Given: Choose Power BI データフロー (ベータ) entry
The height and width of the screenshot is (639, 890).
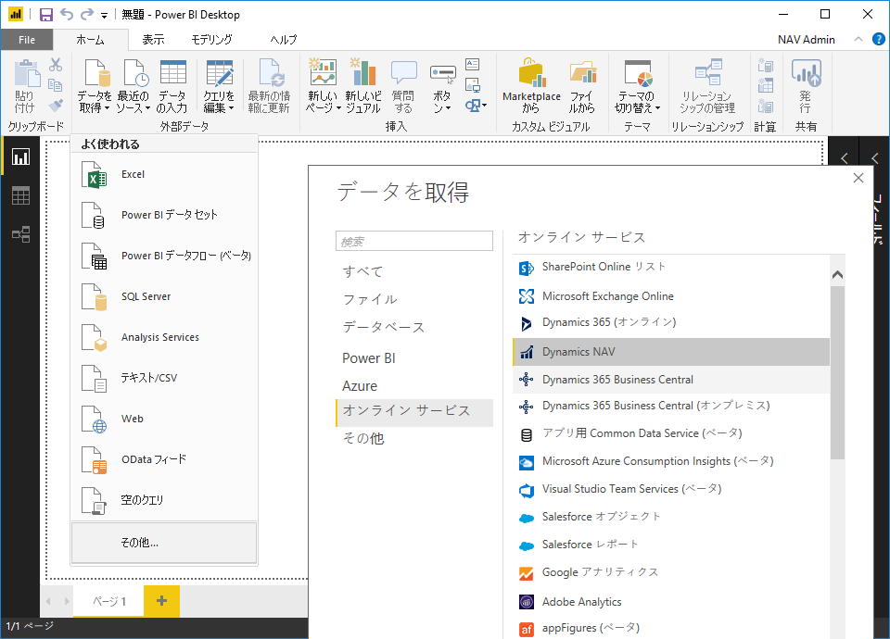Looking at the screenshot, I should click(x=164, y=256).
